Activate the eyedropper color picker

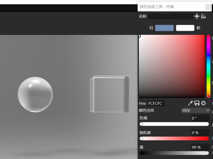tap(190, 103)
